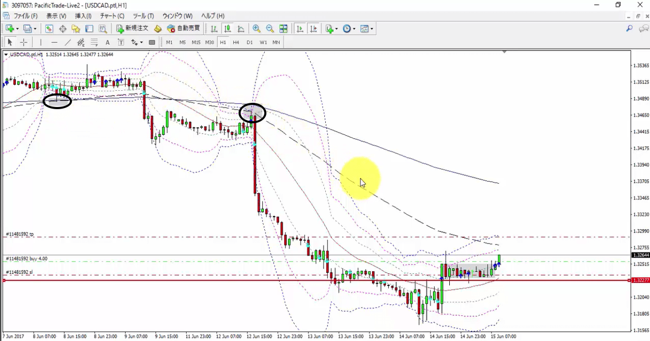Open the ウィンドウ (W) menu
This screenshot has height=341, width=650.
pyautogui.click(x=178, y=16)
